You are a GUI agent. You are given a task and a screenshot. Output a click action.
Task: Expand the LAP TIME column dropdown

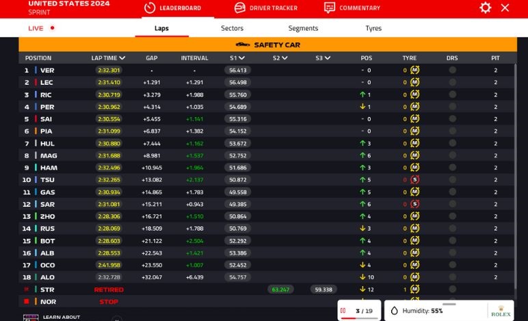(x=122, y=58)
